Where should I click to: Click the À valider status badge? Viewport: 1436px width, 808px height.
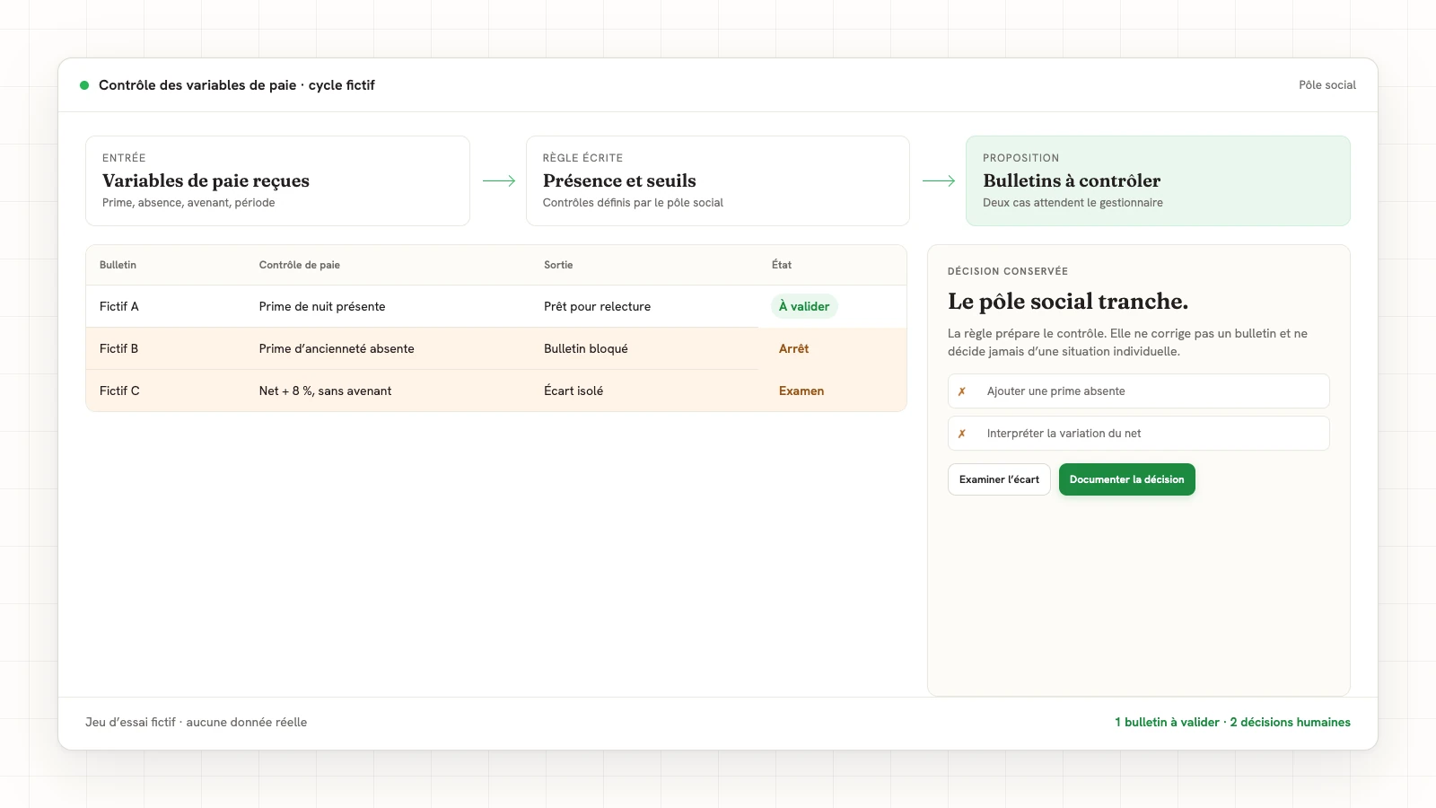click(804, 306)
